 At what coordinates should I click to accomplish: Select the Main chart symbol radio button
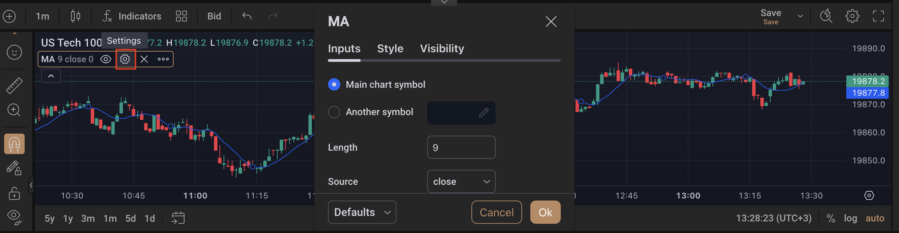click(x=334, y=84)
